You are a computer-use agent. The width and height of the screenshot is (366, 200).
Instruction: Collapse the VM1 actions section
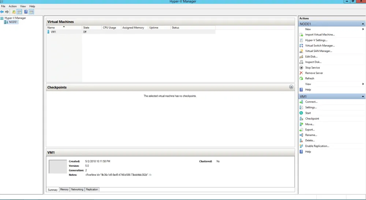[x=363, y=96]
